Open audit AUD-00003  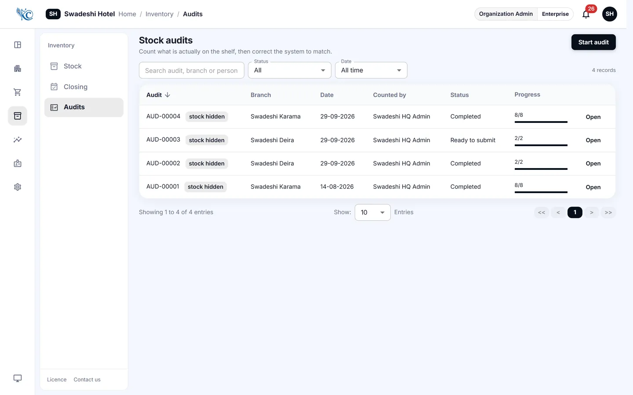[x=593, y=140]
